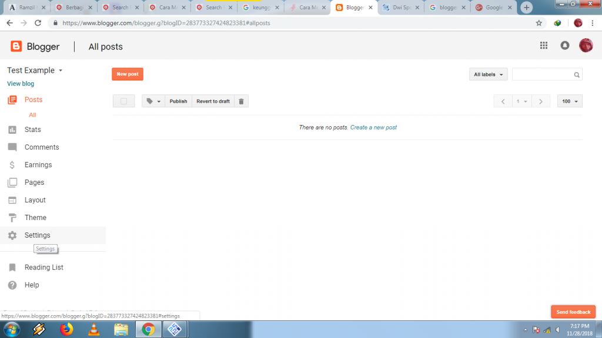The width and height of the screenshot is (602, 338).
Task: Follow the Create a new post link
Action: (x=373, y=127)
